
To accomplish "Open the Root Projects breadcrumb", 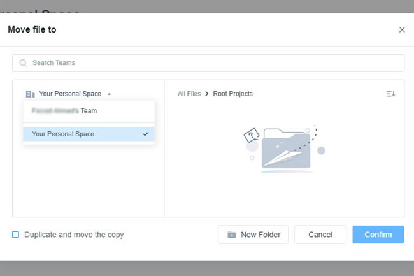I will pos(233,94).
